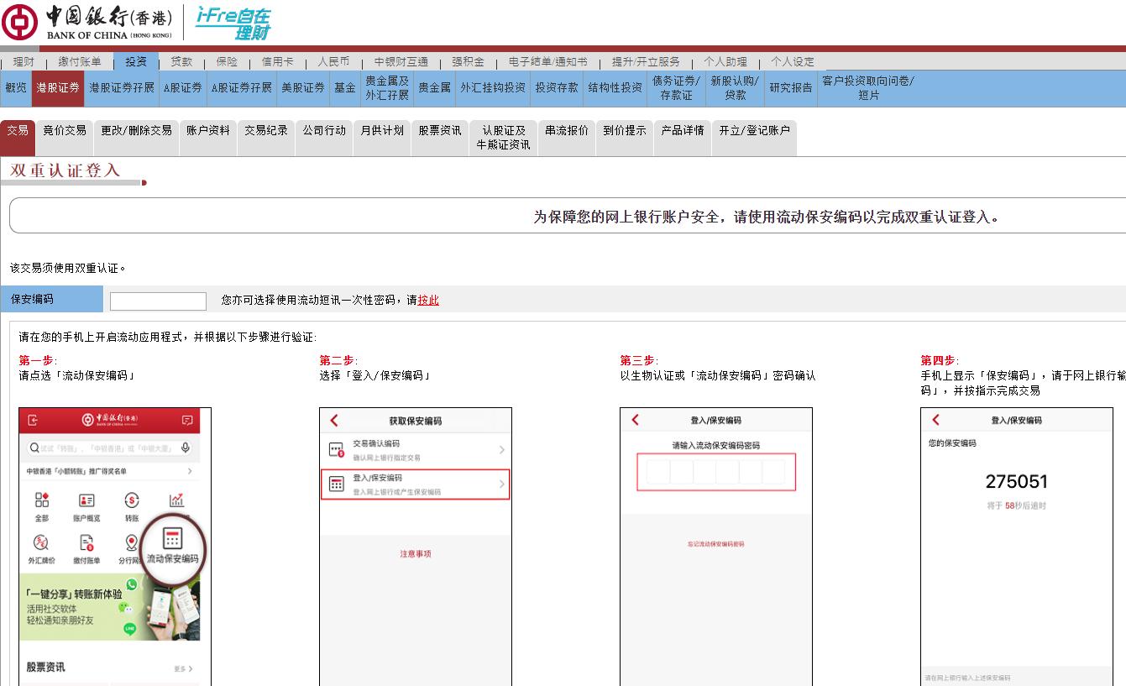The image size is (1126, 686).
Task: Click the logout icon in phone screenshot
Action: point(34,421)
